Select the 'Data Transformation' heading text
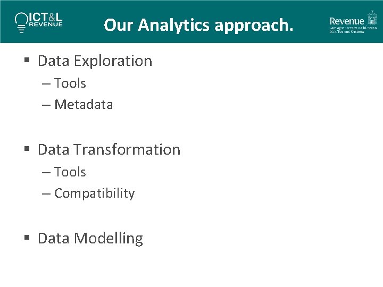 (x=109, y=150)
